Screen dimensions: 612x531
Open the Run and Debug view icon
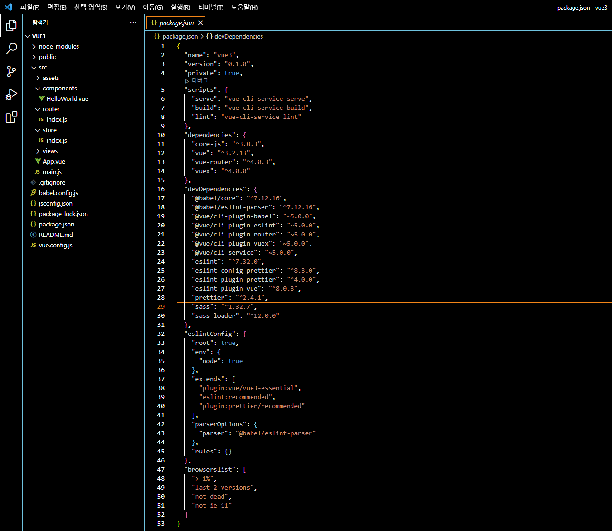(11, 94)
